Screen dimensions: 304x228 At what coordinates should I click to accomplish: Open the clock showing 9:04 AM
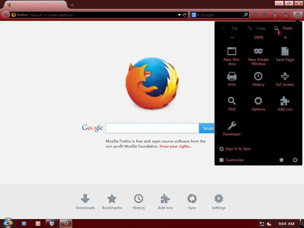coord(286,224)
